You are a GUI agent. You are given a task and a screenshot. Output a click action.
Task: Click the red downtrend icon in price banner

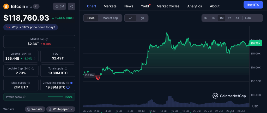coord(8,27)
